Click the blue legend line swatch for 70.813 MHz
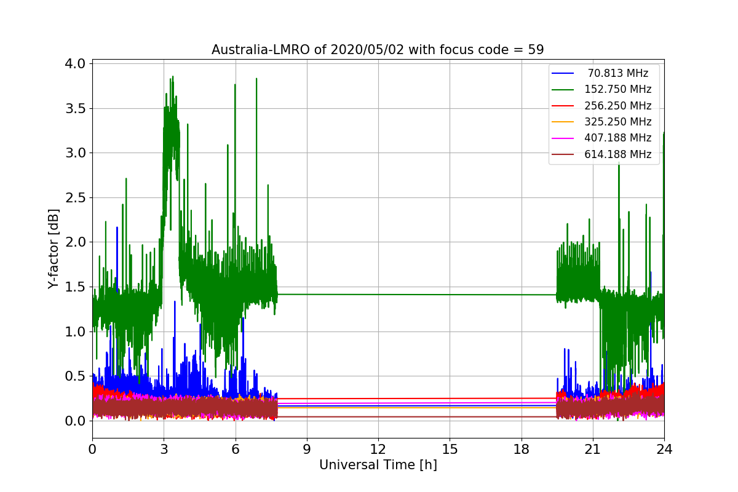Image resolution: width=738 pixels, height=492 pixels. (x=563, y=74)
